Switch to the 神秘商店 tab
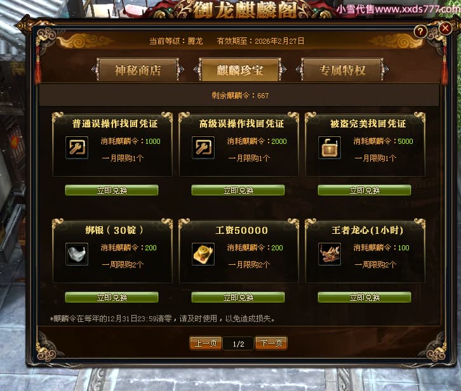Viewport: 461px width, 391px height. coord(138,70)
